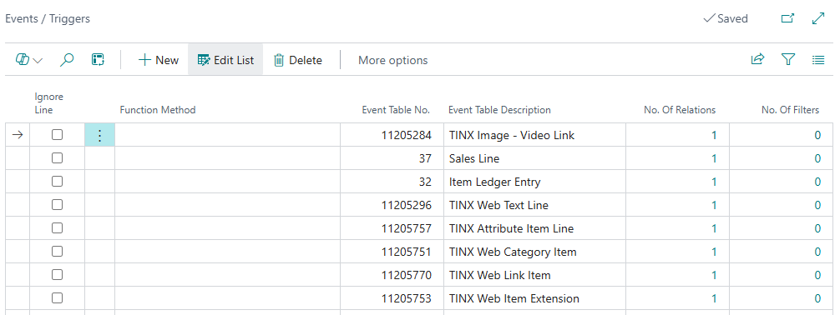Viewport: 840px width, 315px height.
Task: Open More options menu
Action: pos(392,60)
